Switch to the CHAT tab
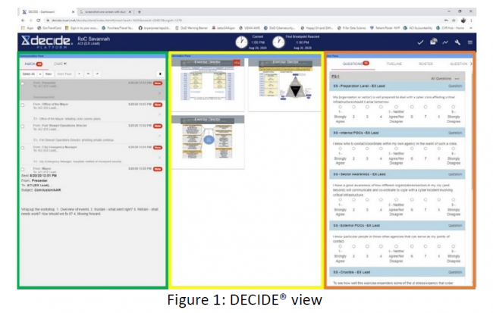 tap(58, 64)
